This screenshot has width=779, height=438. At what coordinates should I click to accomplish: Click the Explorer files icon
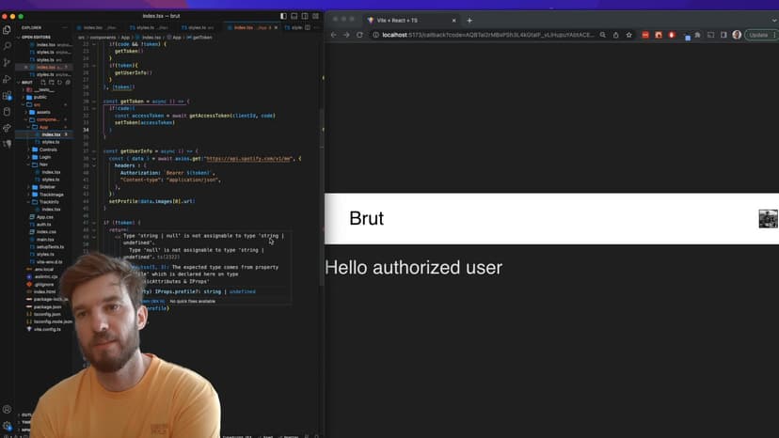click(x=8, y=30)
